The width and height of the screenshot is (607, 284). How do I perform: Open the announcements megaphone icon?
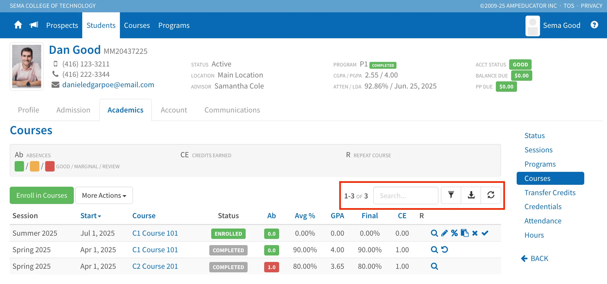34,25
